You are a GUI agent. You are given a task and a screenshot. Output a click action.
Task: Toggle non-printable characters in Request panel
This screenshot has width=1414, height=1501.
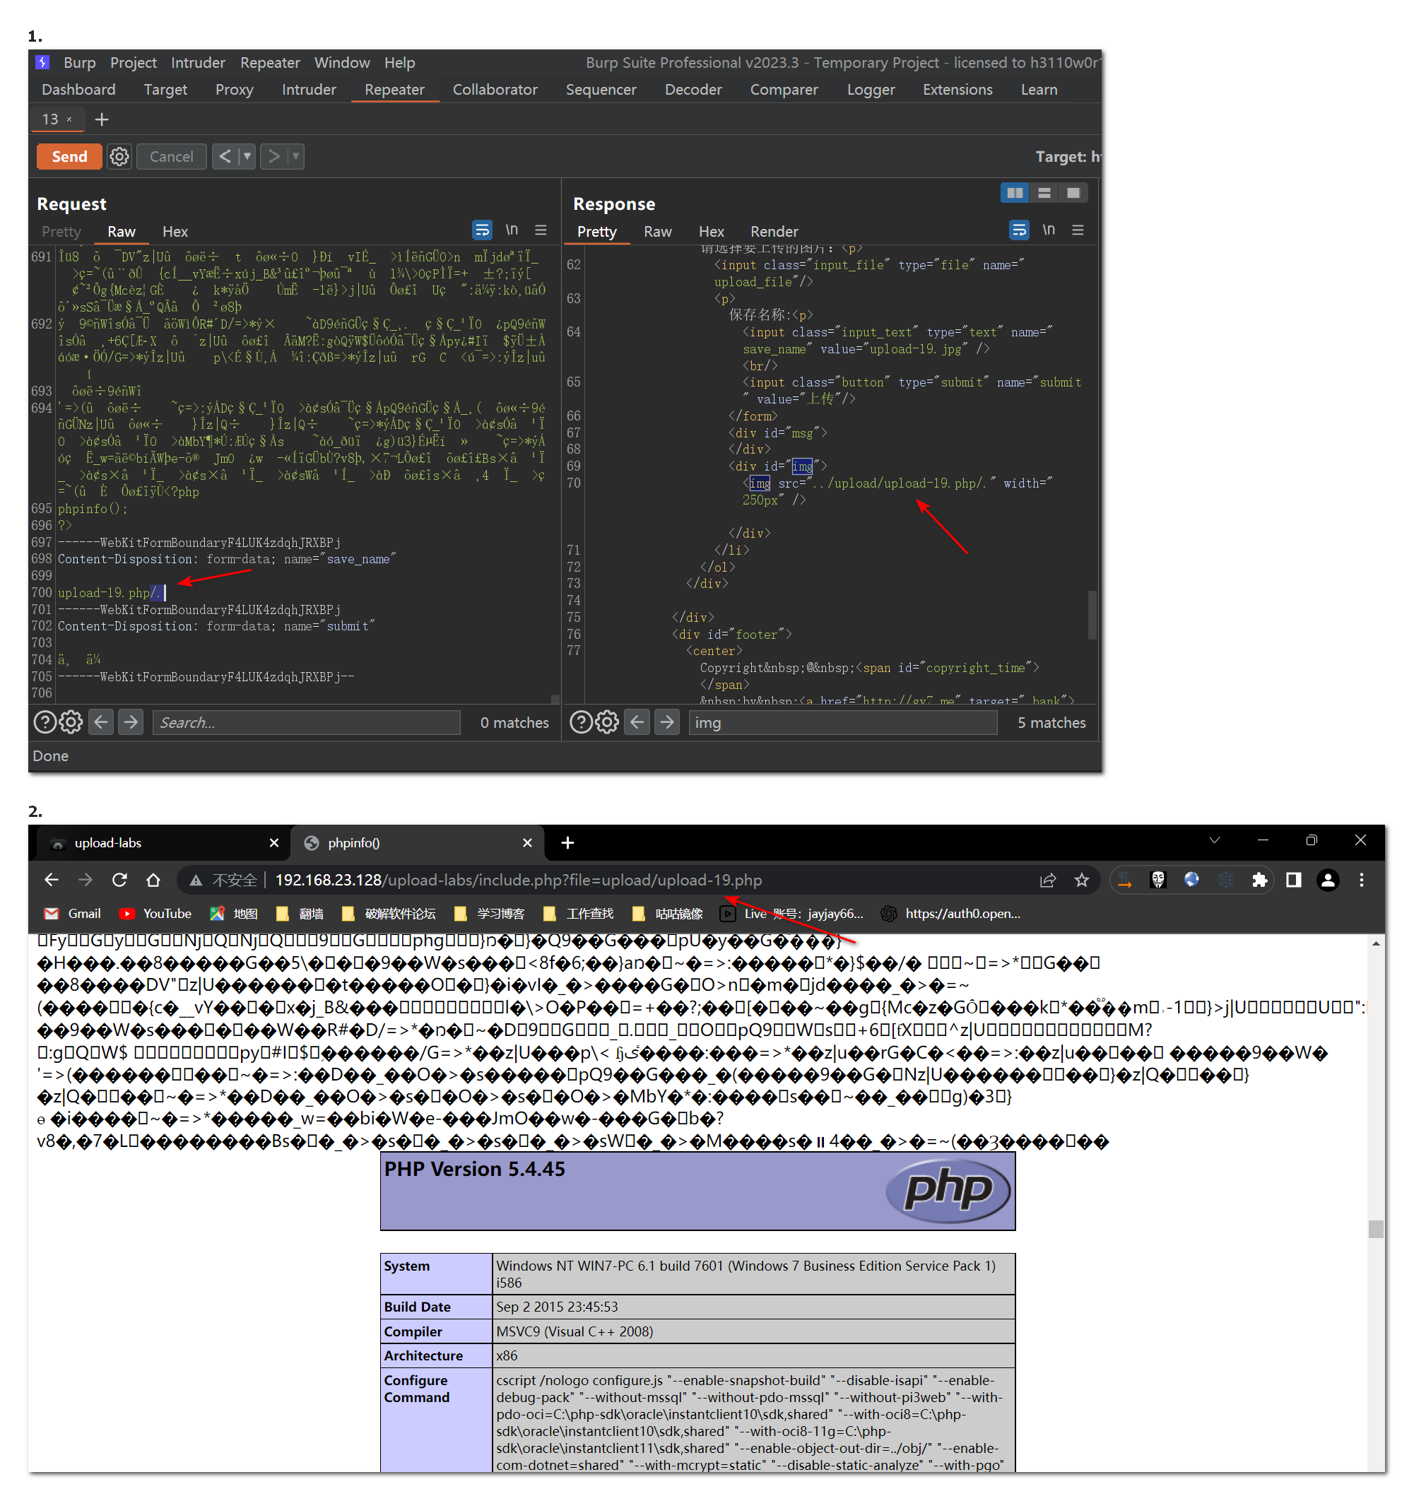(512, 230)
